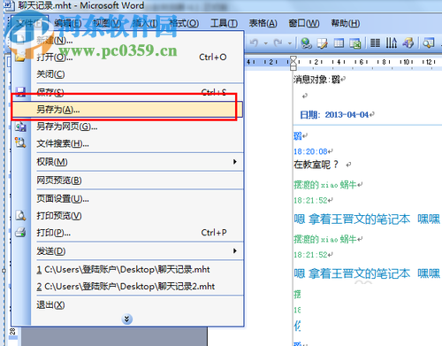Click the indent marker on horizontal ruler
Image resolution: width=442 pixels, height=346 pixels.
tap(293, 63)
